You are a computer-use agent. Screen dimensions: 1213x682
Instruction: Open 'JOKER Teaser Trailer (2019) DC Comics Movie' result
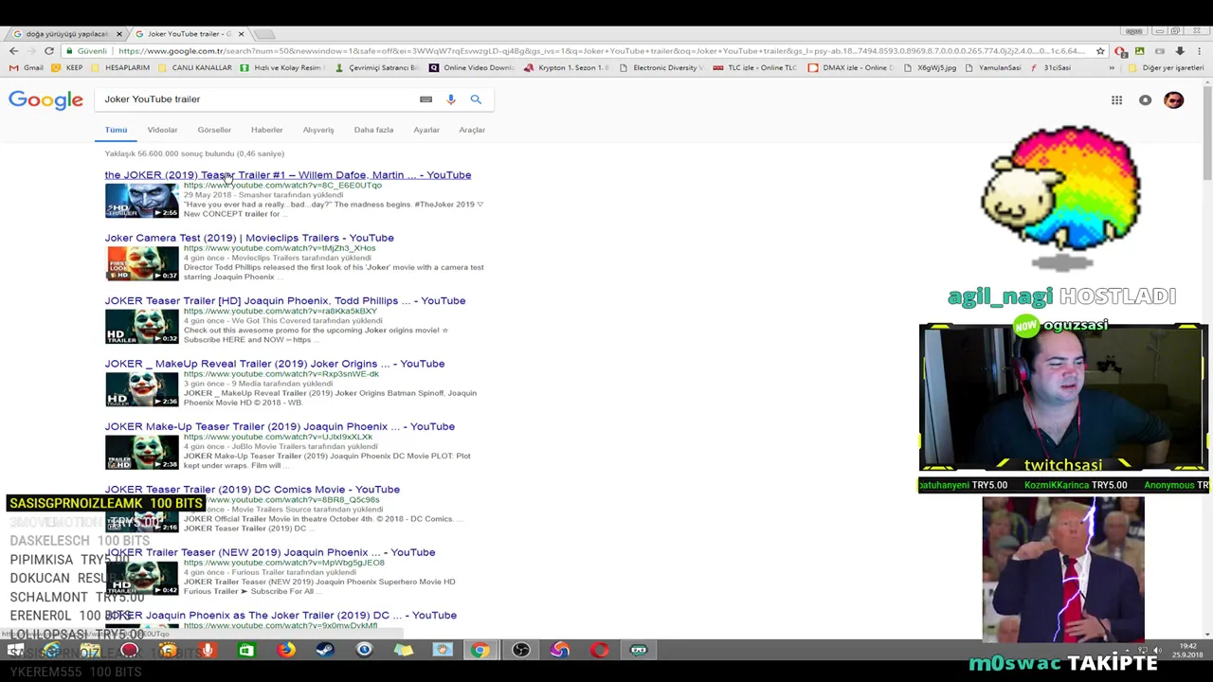point(252,490)
